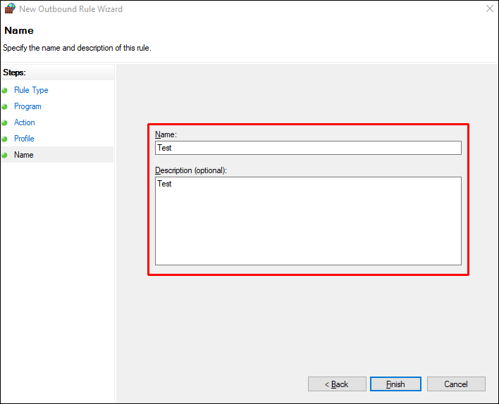Cancel the outbound rule wizard
The width and height of the screenshot is (499, 404).
point(456,384)
